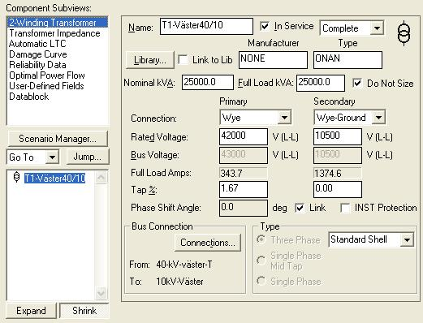Click the Secondary Full Load Amps value 1374.6
Screen dimensions: 423x323
click(x=338, y=173)
